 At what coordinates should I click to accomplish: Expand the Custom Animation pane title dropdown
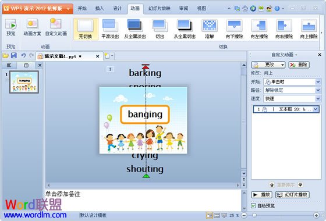point(296,55)
